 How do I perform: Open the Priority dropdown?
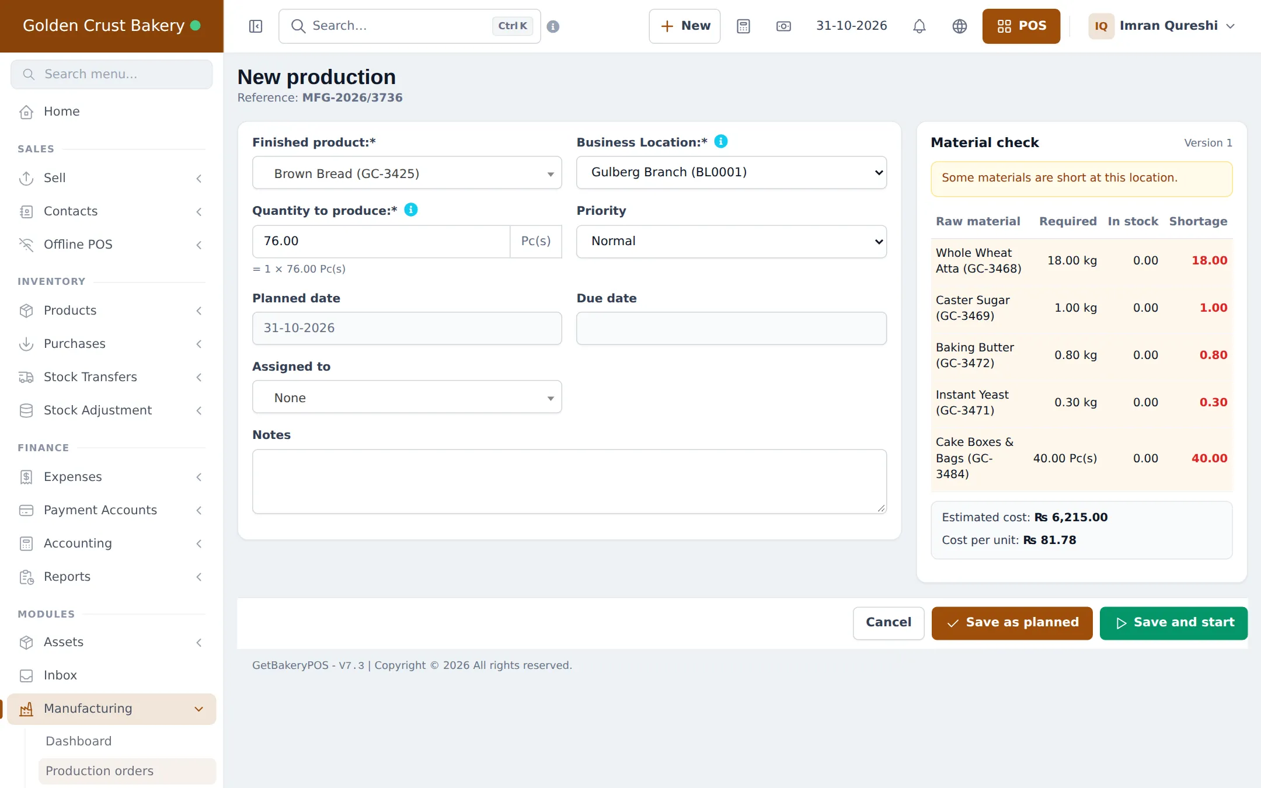click(x=731, y=241)
